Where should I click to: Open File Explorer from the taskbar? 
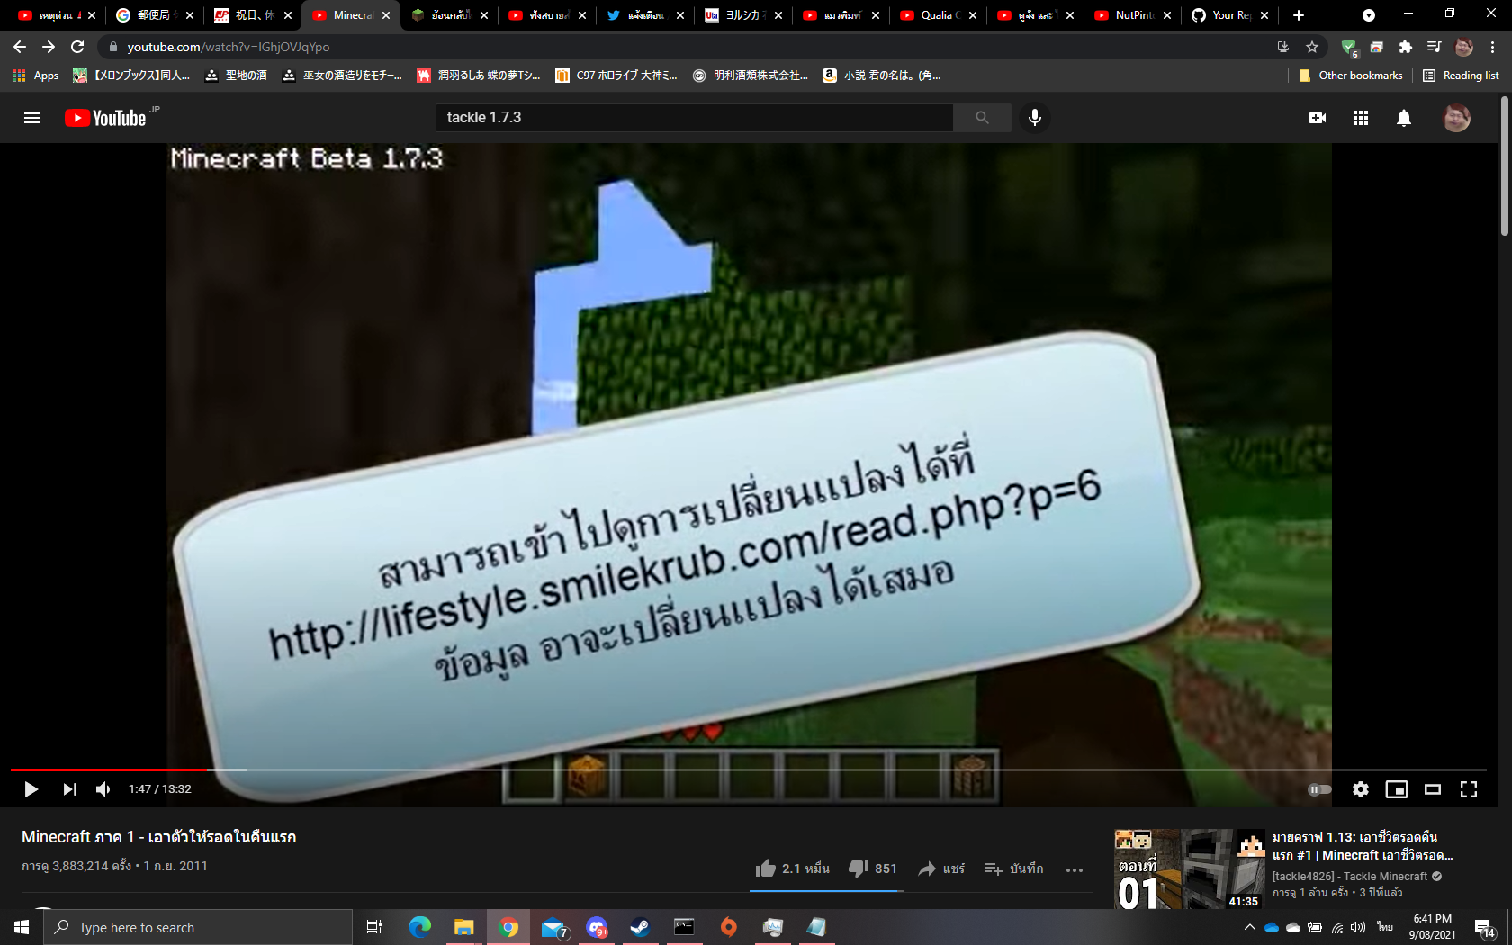(x=463, y=927)
